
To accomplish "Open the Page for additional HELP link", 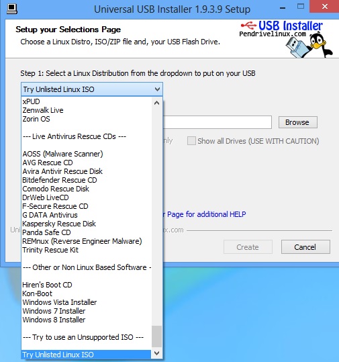I will (x=205, y=214).
